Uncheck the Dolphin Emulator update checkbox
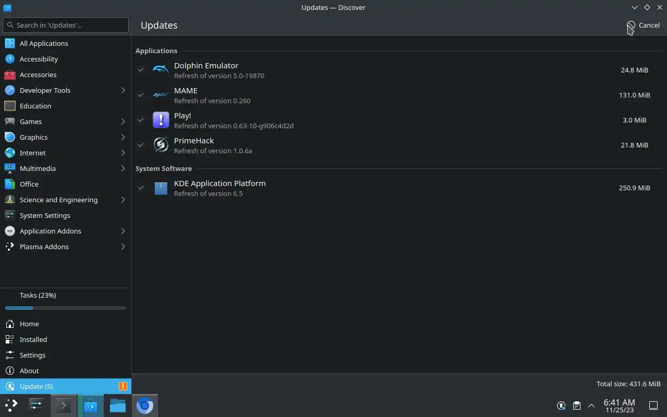 [141, 70]
